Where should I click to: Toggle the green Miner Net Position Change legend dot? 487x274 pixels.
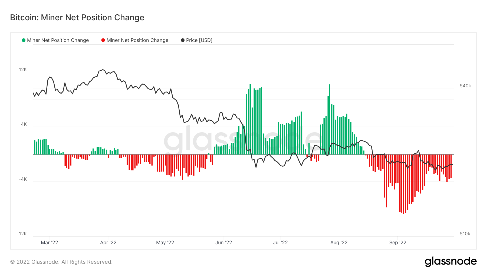(x=24, y=40)
